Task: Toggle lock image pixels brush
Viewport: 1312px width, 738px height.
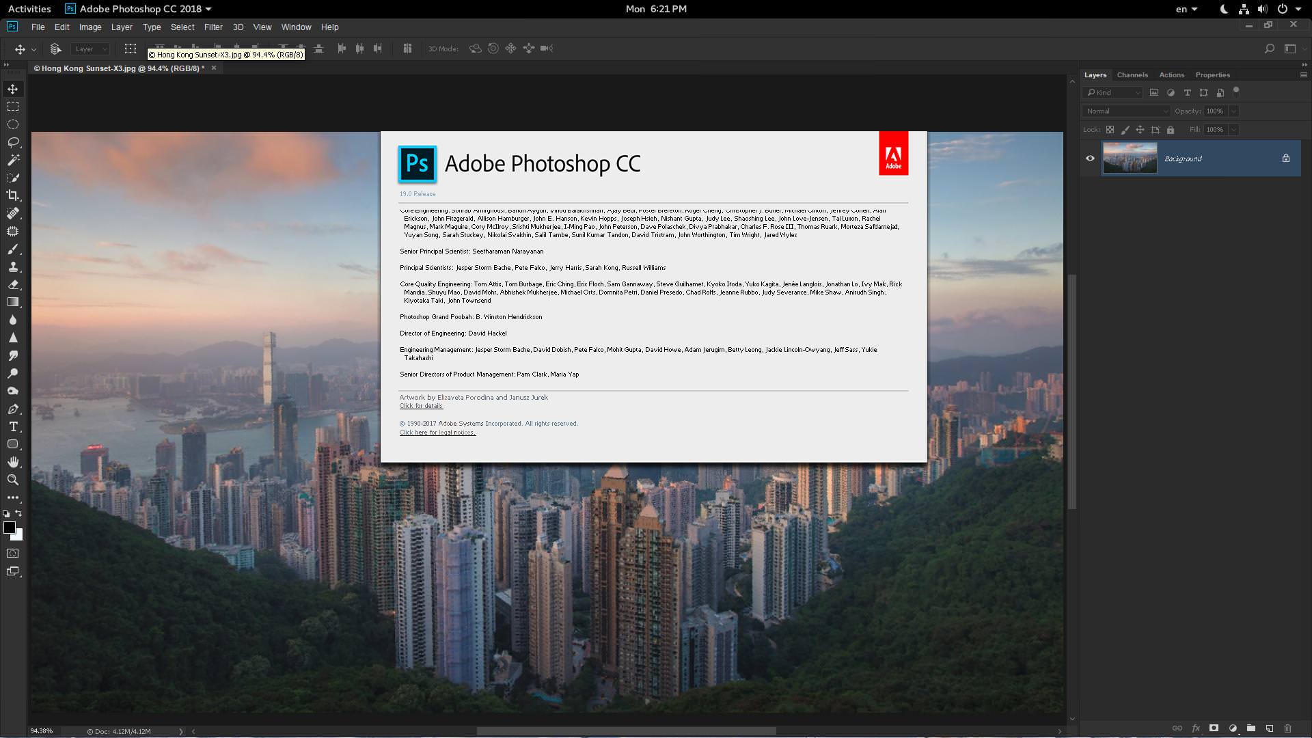Action: [x=1125, y=129]
